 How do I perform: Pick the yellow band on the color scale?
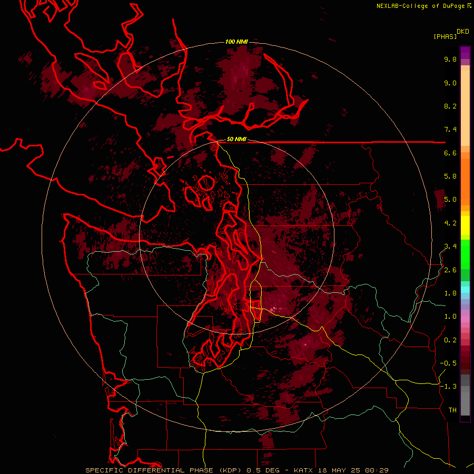click(x=465, y=225)
